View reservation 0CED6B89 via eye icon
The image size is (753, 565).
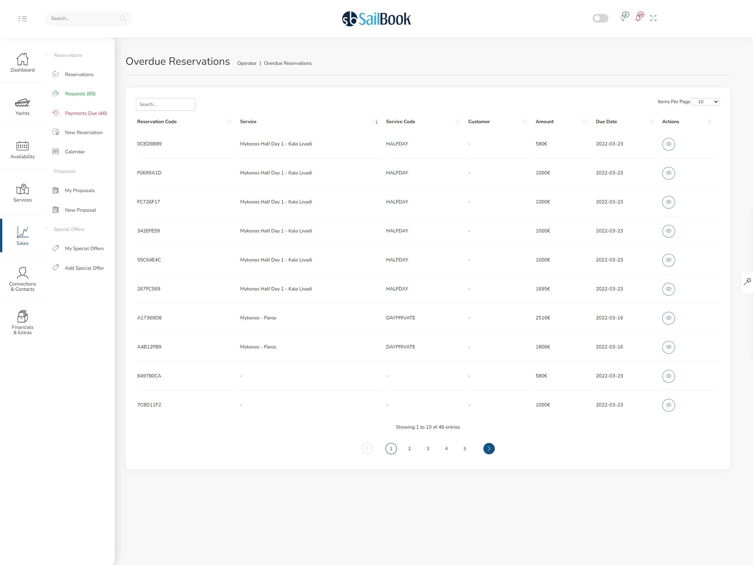pos(668,144)
